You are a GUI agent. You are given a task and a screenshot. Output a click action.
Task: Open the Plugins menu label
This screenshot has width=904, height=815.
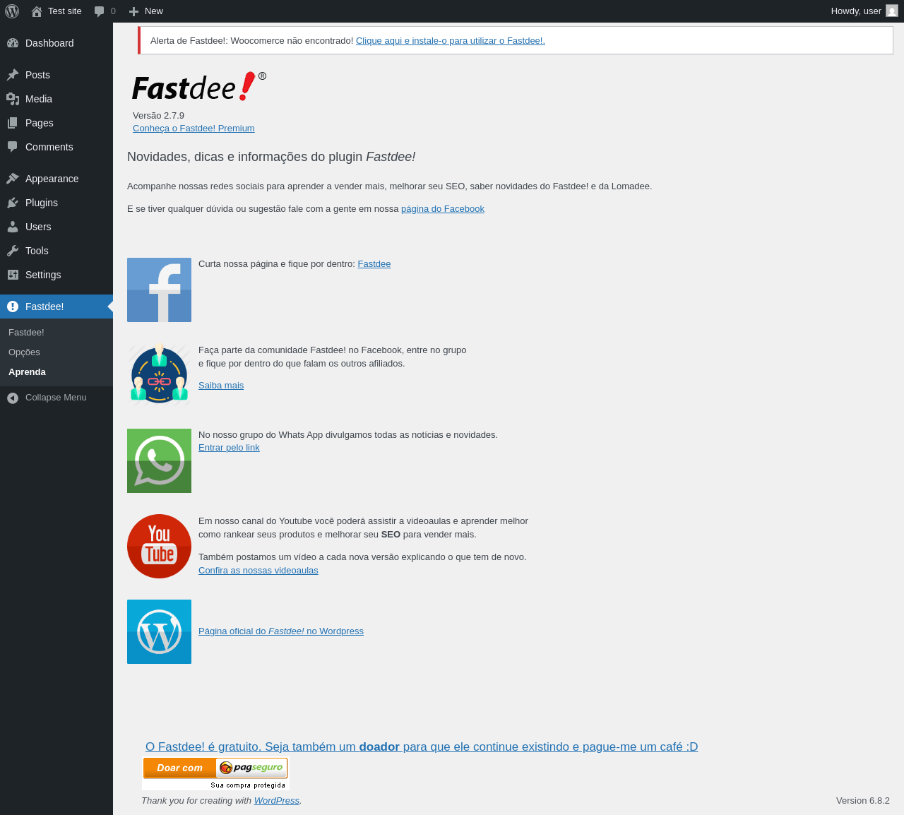pyautogui.click(x=42, y=203)
